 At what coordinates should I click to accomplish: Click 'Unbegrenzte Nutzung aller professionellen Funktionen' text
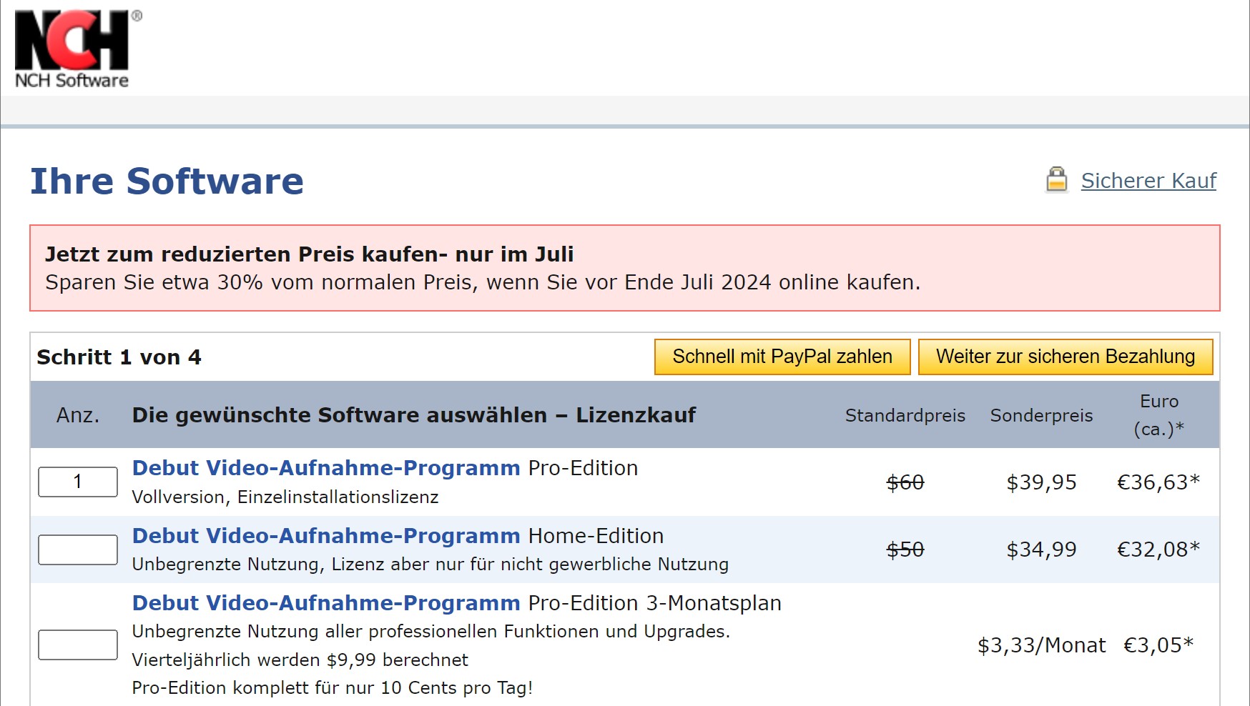431,632
